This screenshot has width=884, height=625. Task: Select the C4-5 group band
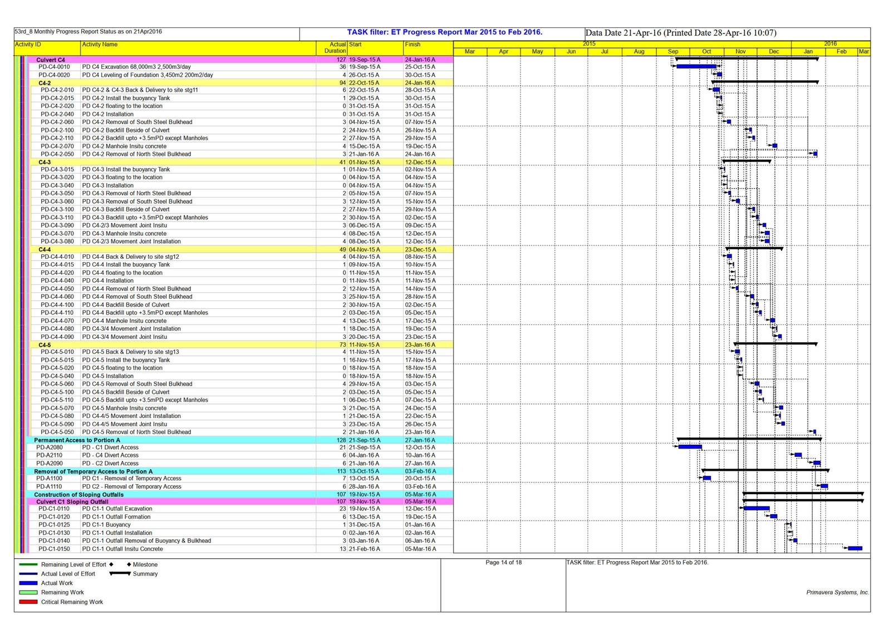240,345
